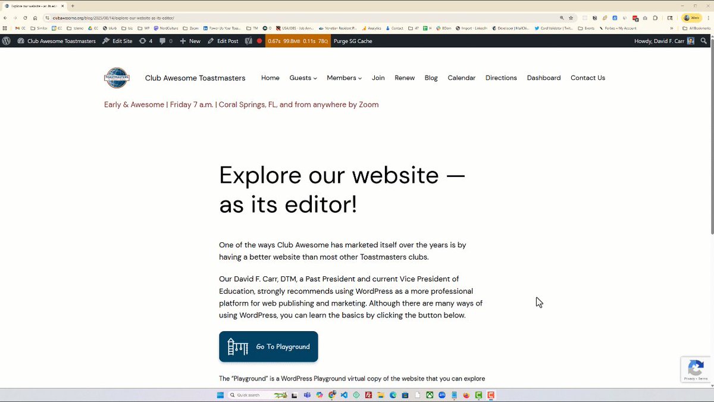The image size is (714, 402).
Task: Open the Dashboard navigation link
Action: point(544,78)
